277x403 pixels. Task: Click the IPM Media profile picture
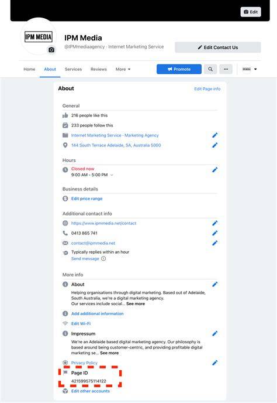coord(39,37)
